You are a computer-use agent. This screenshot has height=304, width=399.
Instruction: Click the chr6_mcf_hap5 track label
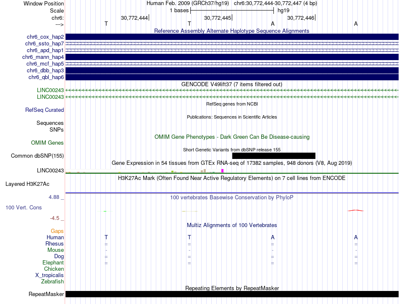point(45,64)
